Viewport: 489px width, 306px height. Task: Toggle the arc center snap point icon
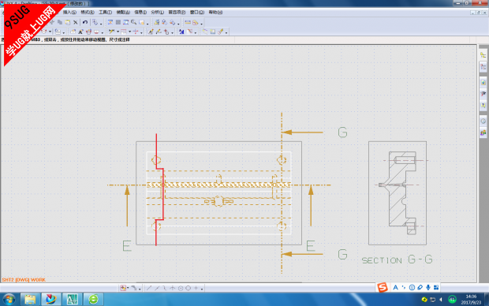[181, 288]
